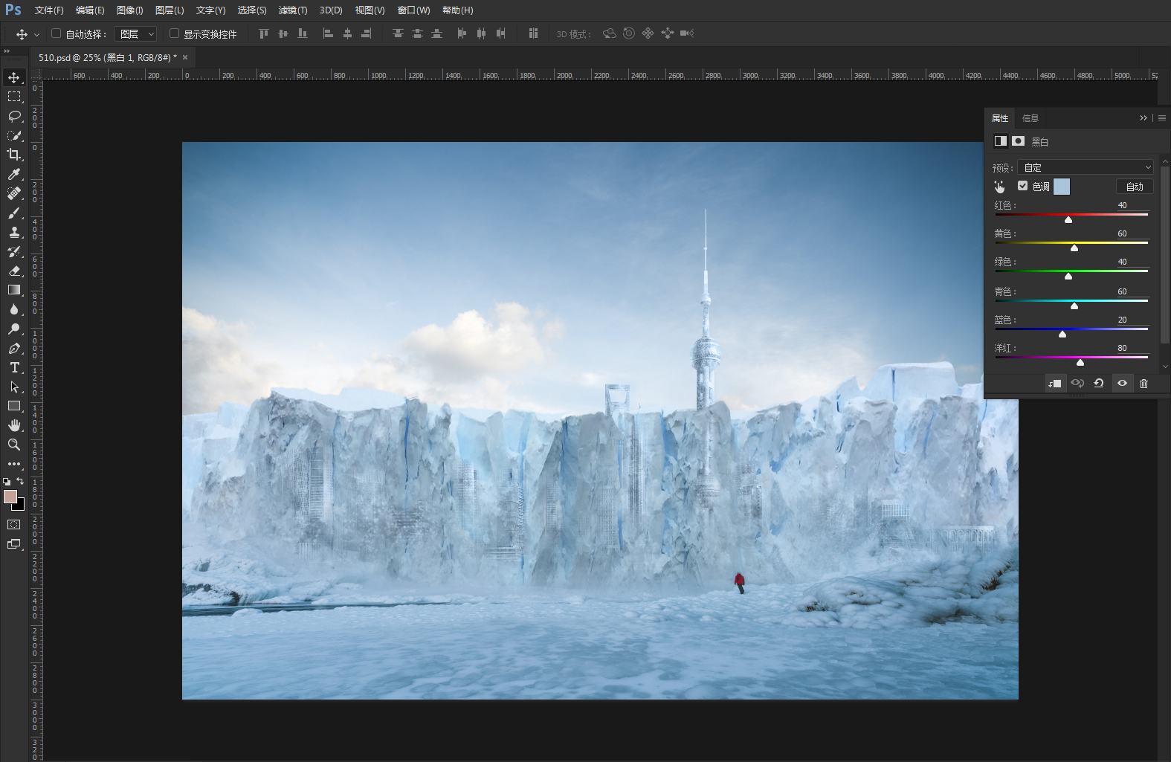Open the 滤镜(T) menu

point(293,10)
